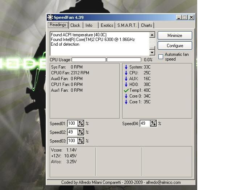Image resolution: width=232 pixels, height=190 pixels.
Task: Click into the Speed02 value field
Action: click(x=72, y=132)
